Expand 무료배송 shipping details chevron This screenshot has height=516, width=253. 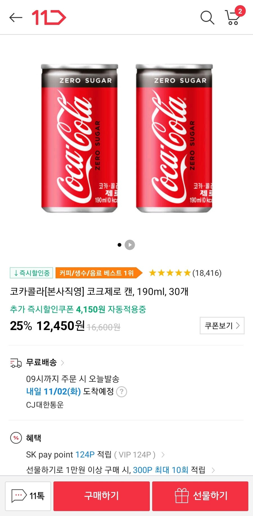click(62, 363)
